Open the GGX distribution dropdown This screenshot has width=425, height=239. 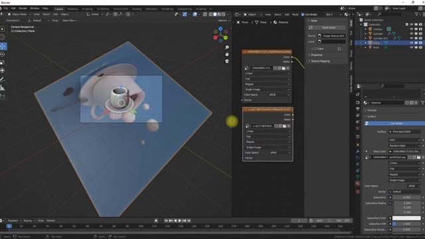[x=404, y=140]
